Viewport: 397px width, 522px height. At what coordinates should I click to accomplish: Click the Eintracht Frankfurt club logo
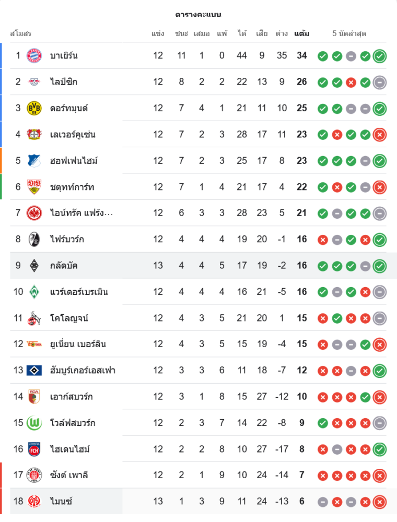(34, 213)
